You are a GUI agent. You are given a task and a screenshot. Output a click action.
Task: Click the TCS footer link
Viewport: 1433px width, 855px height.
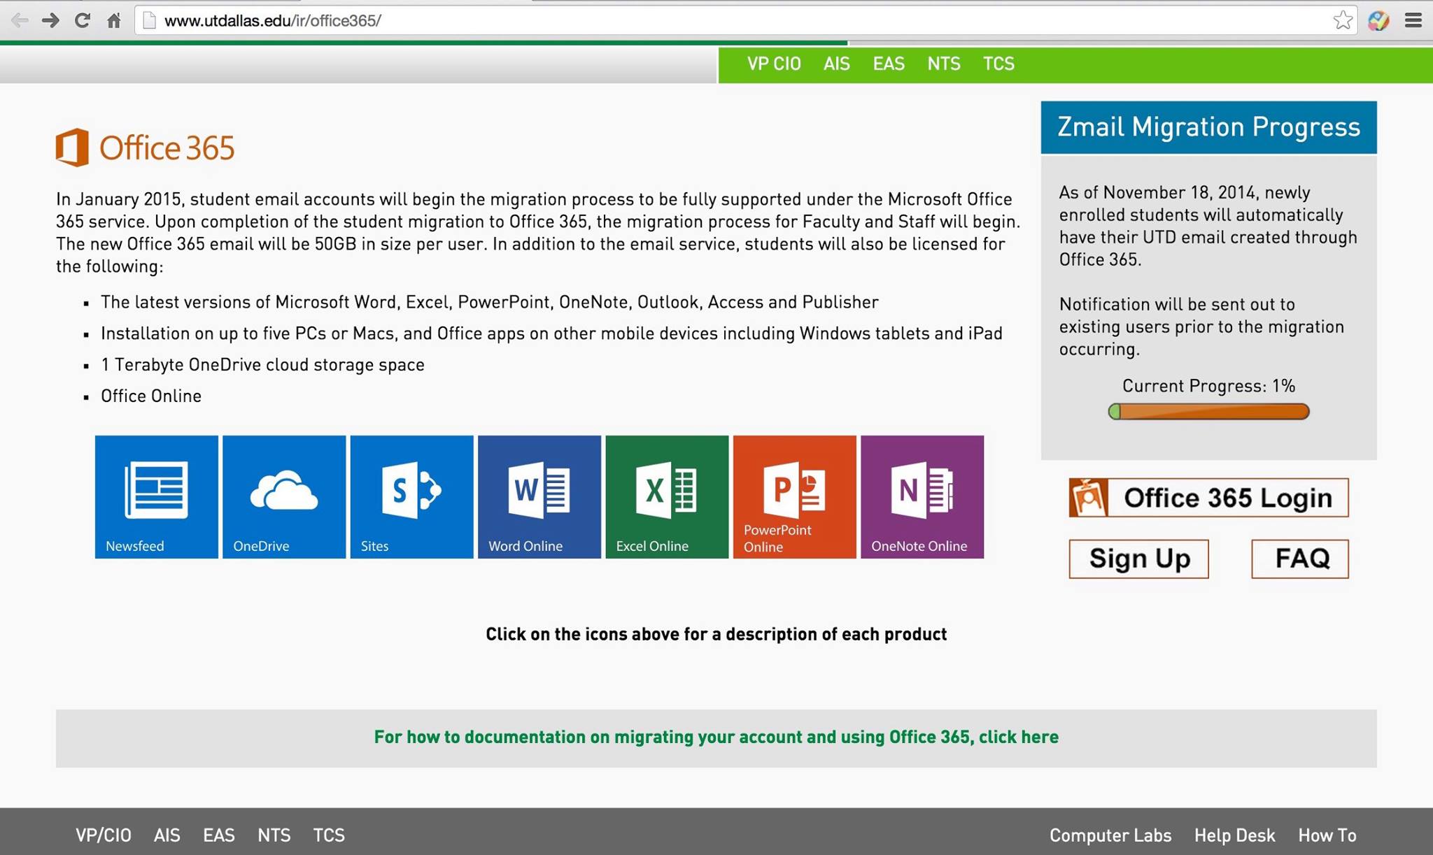coord(329,835)
